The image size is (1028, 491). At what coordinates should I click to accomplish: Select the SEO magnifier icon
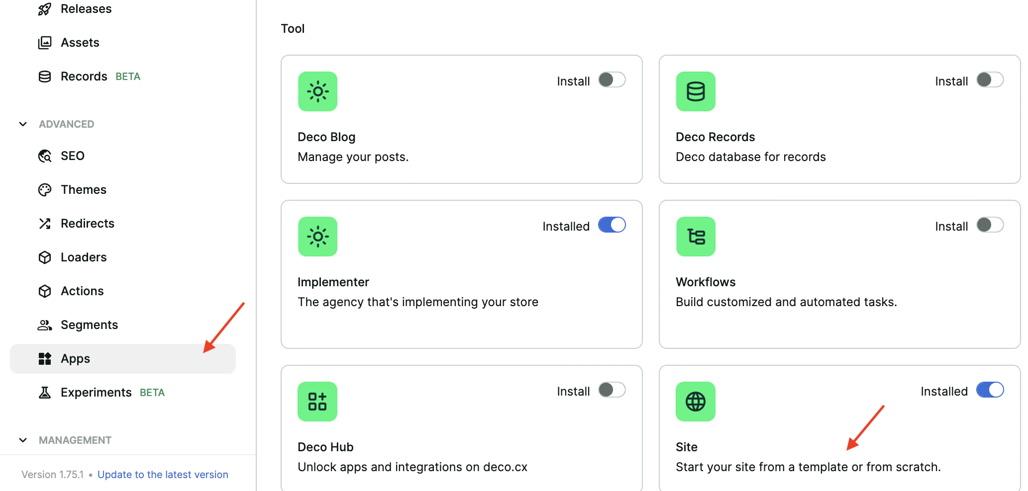pyautogui.click(x=44, y=156)
